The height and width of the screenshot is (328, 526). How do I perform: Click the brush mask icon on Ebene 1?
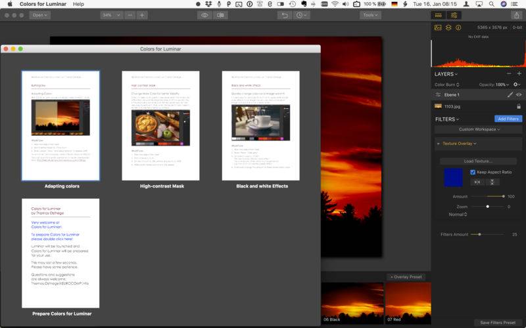coord(510,94)
